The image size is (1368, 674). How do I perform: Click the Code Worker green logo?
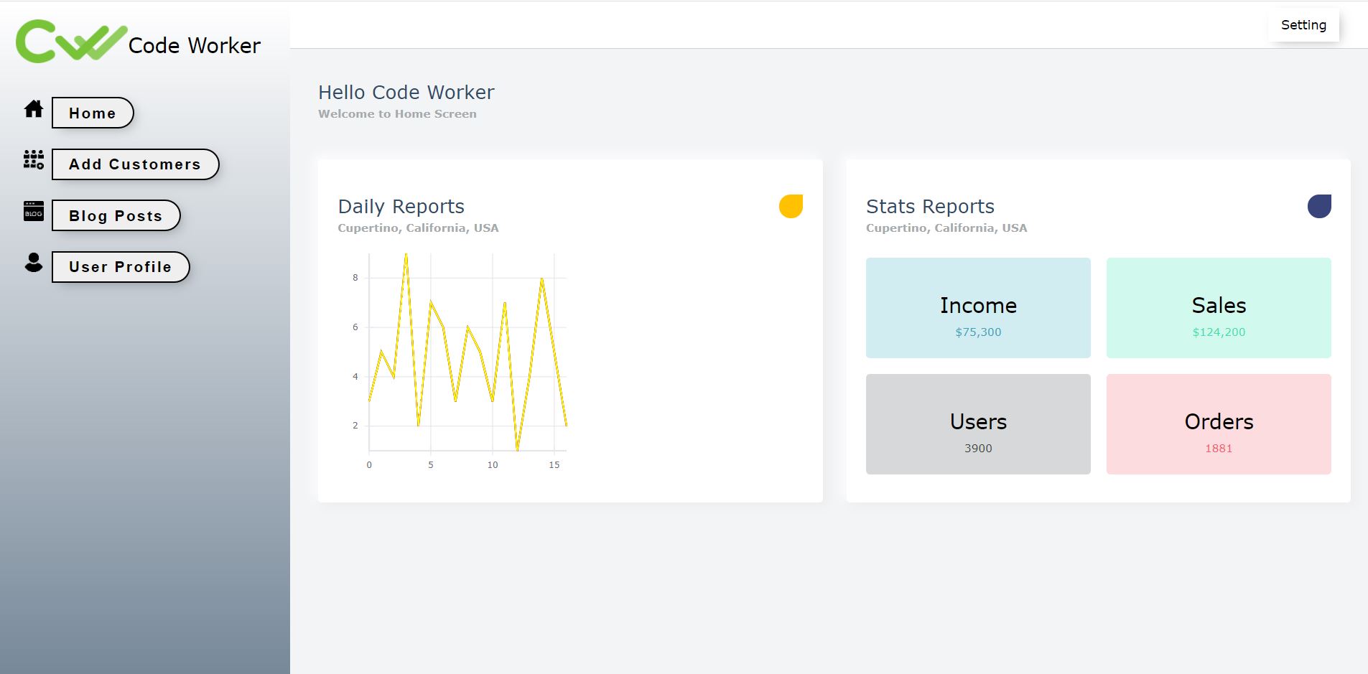(x=71, y=42)
